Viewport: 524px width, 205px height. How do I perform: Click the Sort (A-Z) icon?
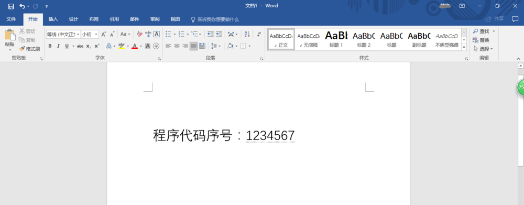[247, 34]
